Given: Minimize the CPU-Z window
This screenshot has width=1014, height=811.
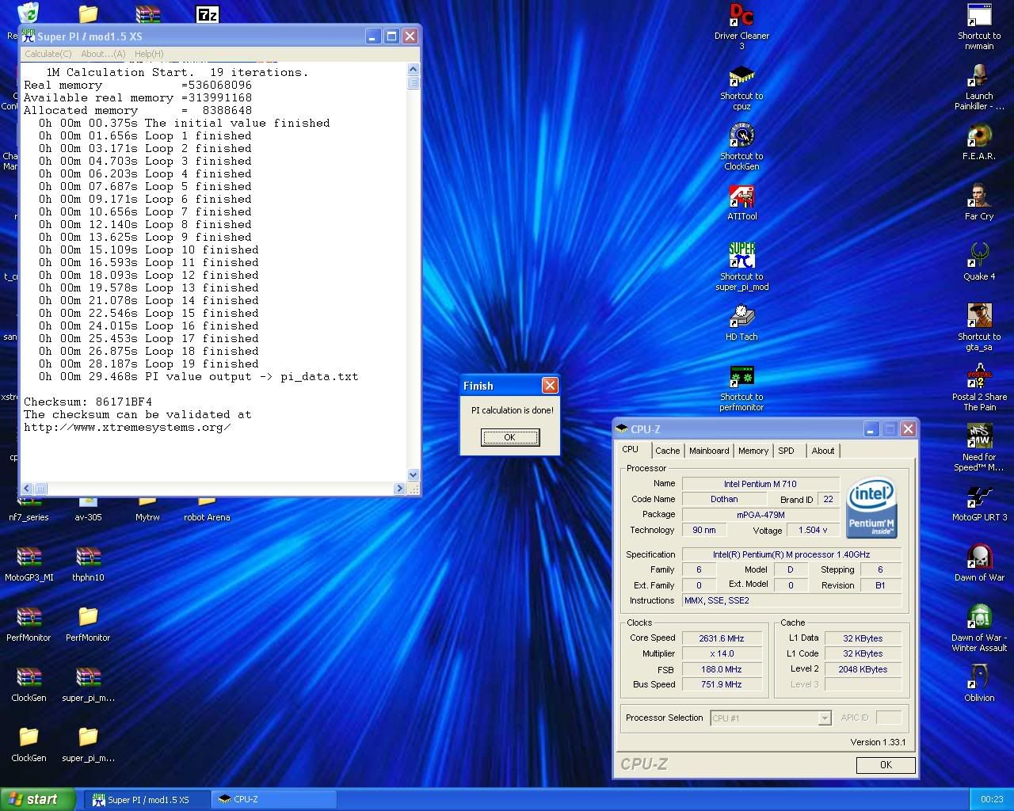Looking at the screenshot, I should point(871,429).
